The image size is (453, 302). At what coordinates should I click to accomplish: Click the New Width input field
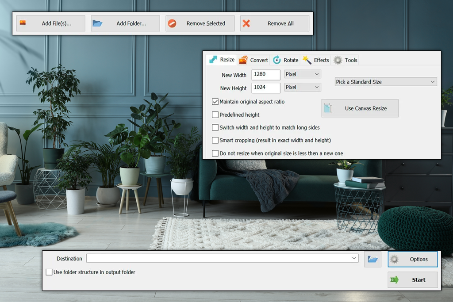coord(266,75)
